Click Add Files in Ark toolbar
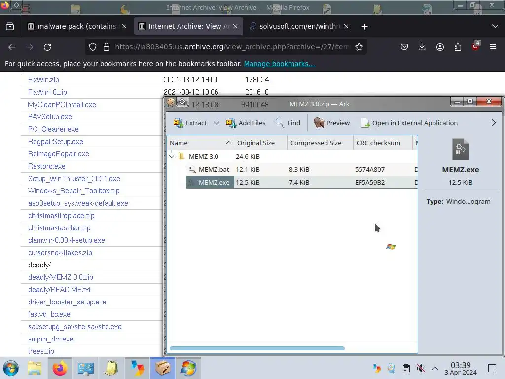This screenshot has width=505, height=379. click(246, 123)
